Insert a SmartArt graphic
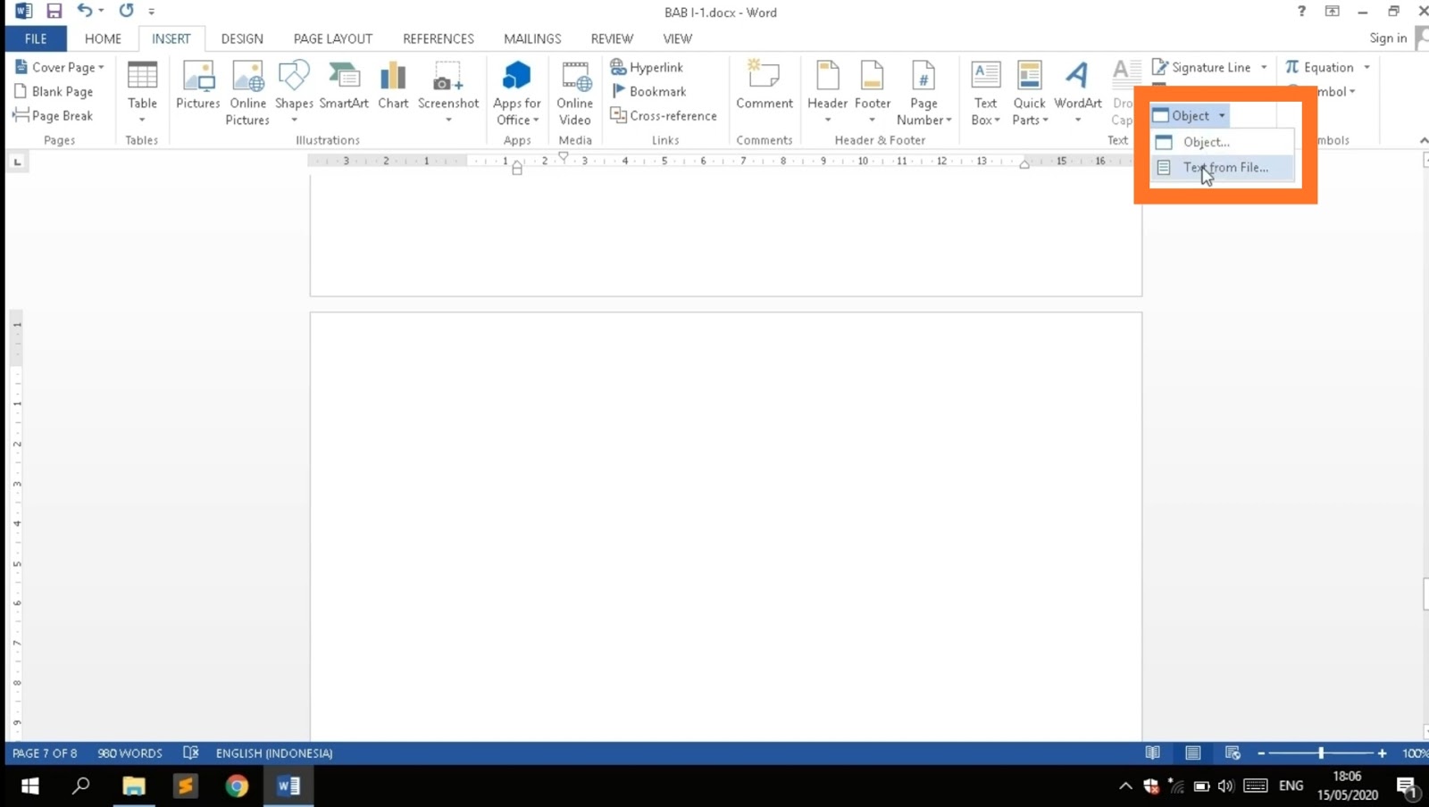1429x807 pixels. tap(344, 86)
